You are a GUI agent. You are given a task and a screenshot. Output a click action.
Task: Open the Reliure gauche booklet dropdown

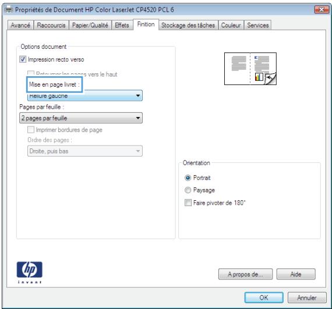85,95
